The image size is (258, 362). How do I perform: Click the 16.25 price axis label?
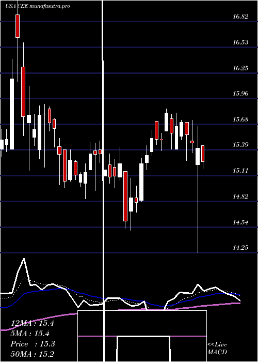(240, 68)
